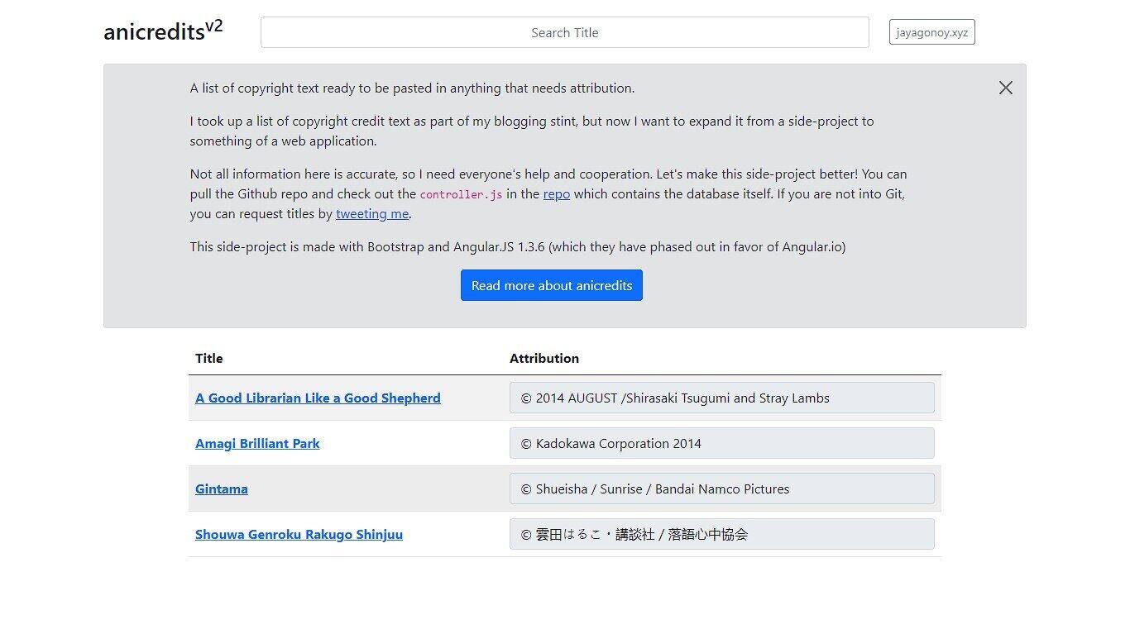The width and height of the screenshot is (1130, 634).
Task: Open the Github repo link
Action: point(556,194)
